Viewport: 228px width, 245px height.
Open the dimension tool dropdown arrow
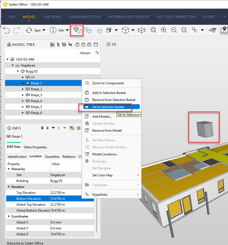pyautogui.click(x=202, y=30)
